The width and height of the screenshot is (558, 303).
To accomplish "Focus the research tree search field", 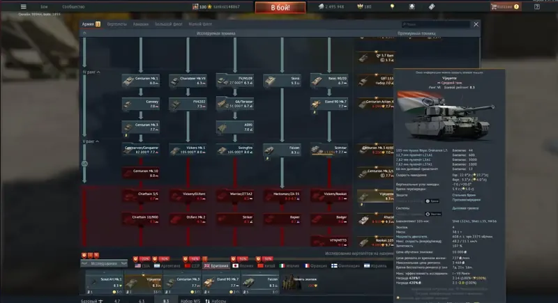I will coord(435,24).
